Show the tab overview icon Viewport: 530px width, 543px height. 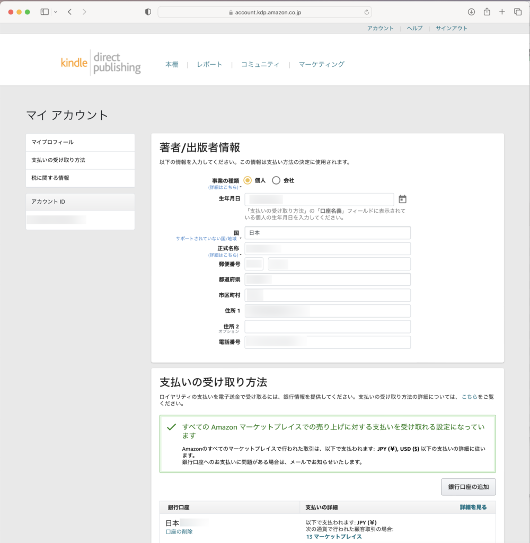pyautogui.click(x=518, y=12)
